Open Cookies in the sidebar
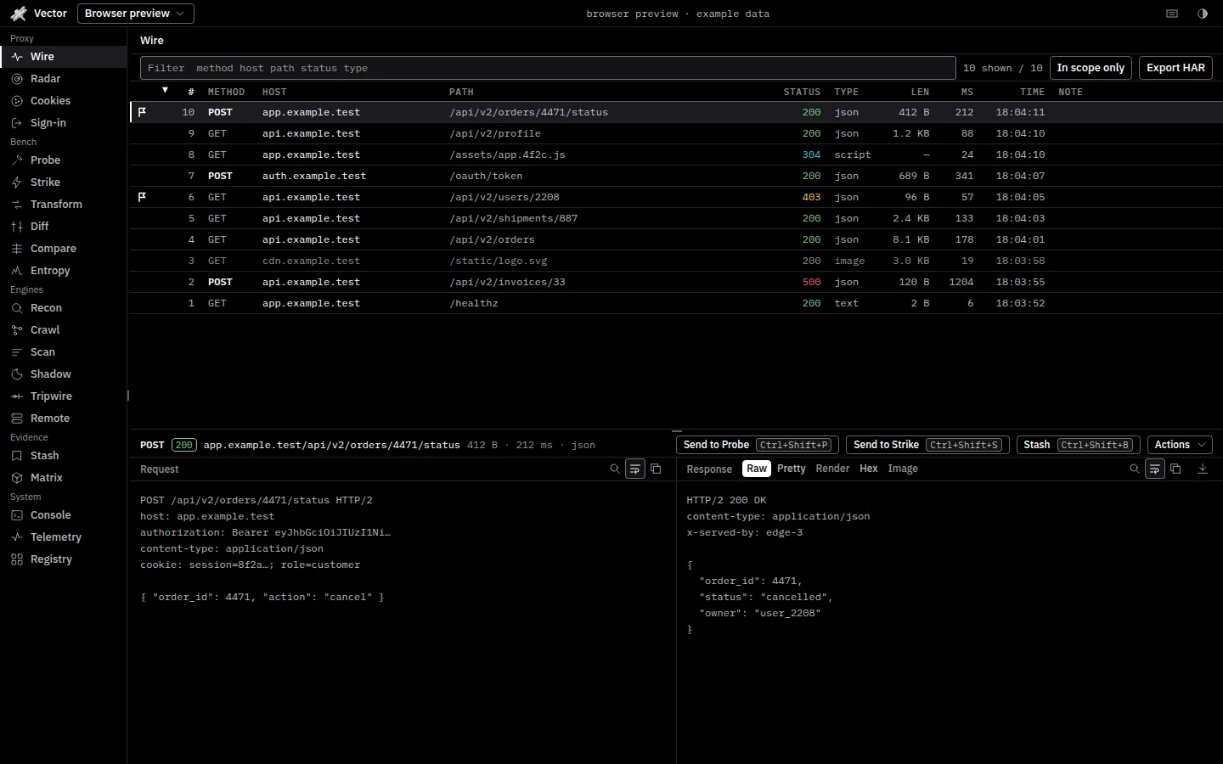 click(63, 101)
